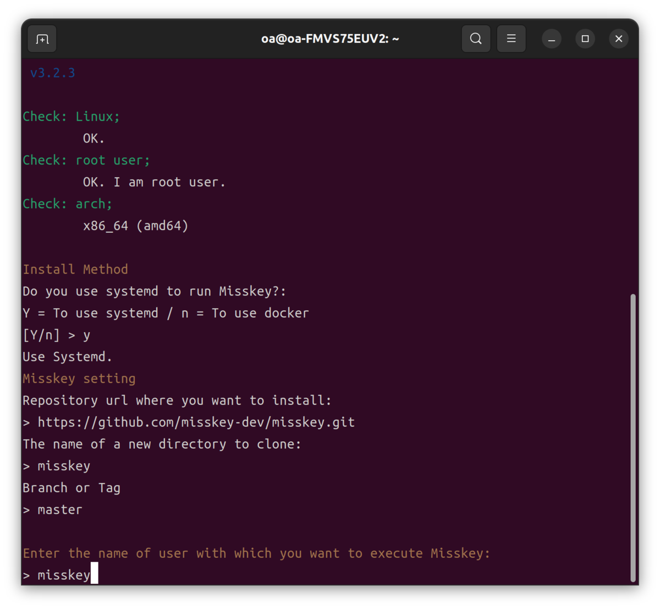Image resolution: width=660 pixels, height=609 pixels.
Task: Click the maximize window icon
Action: coord(585,39)
